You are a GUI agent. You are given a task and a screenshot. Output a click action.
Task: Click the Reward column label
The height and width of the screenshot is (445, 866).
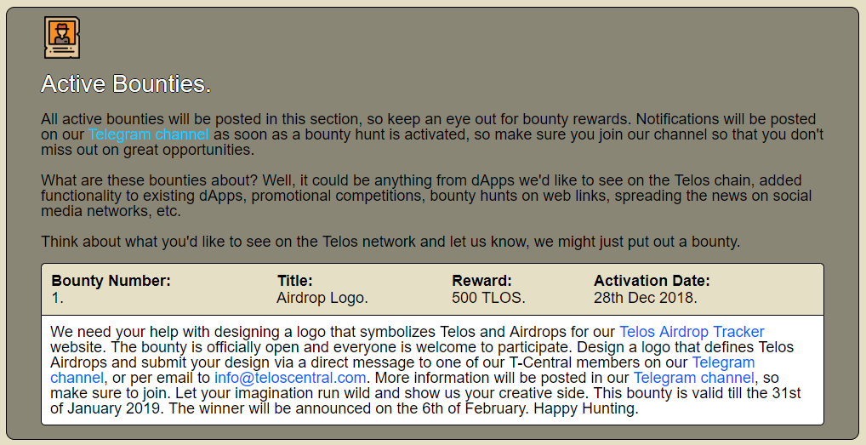pos(481,281)
